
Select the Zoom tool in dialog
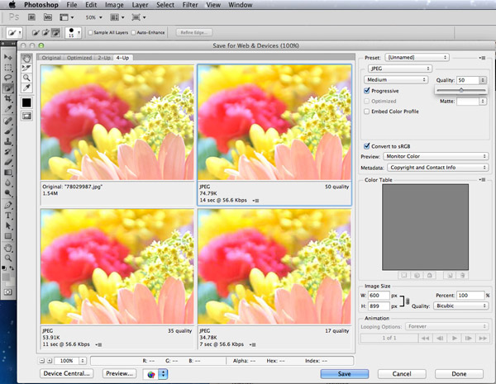[x=27, y=78]
